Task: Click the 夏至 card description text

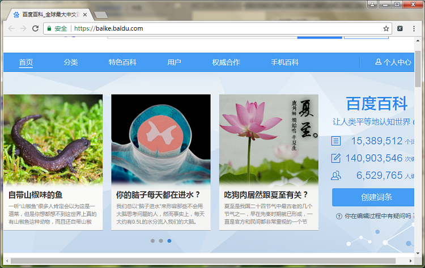Action: pos(269,214)
